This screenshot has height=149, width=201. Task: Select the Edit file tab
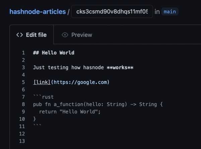pos(31,35)
